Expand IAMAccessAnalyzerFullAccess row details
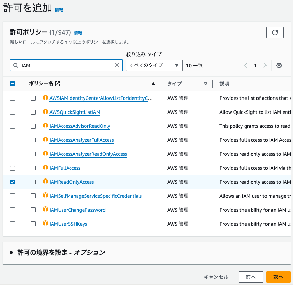The width and height of the screenshot is (293, 285). click(33, 140)
